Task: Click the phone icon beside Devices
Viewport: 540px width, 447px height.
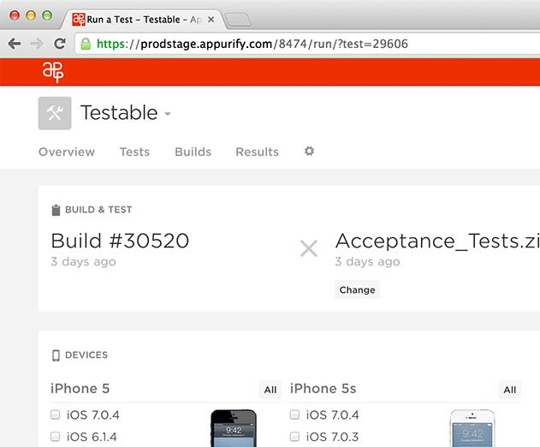Action: tap(56, 355)
